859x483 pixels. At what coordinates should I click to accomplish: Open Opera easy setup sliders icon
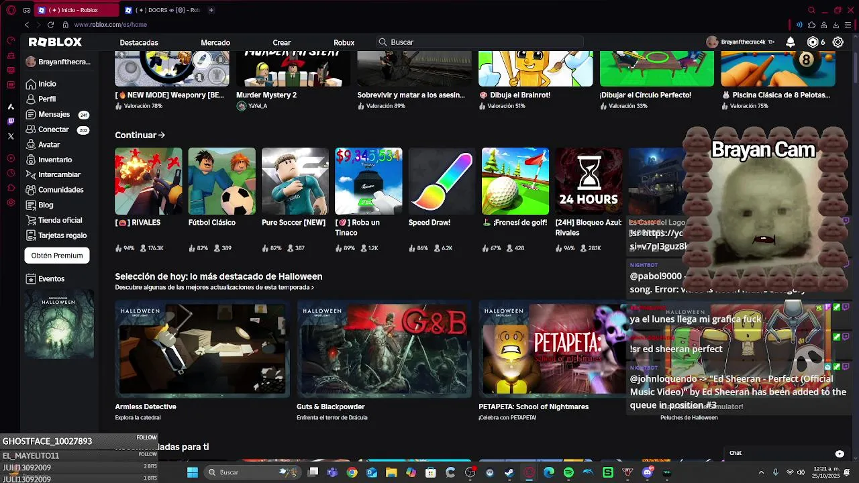pos(848,25)
